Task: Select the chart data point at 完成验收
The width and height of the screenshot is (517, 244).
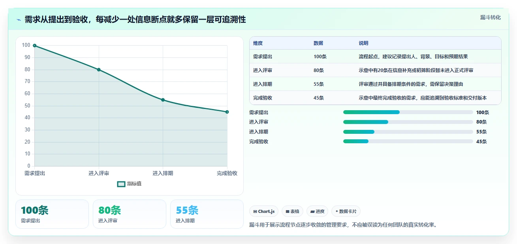Action: (x=227, y=112)
